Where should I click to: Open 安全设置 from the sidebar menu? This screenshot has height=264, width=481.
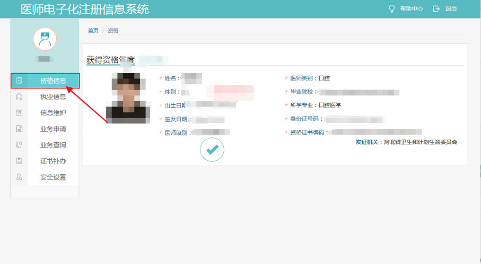click(53, 177)
